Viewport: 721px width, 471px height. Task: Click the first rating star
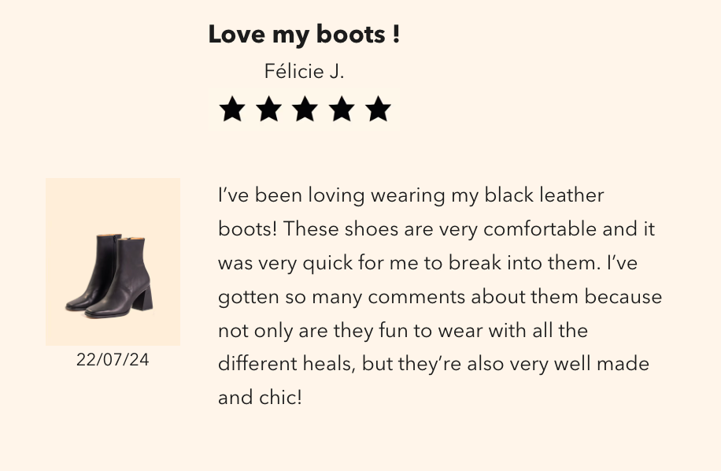click(x=231, y=109)
